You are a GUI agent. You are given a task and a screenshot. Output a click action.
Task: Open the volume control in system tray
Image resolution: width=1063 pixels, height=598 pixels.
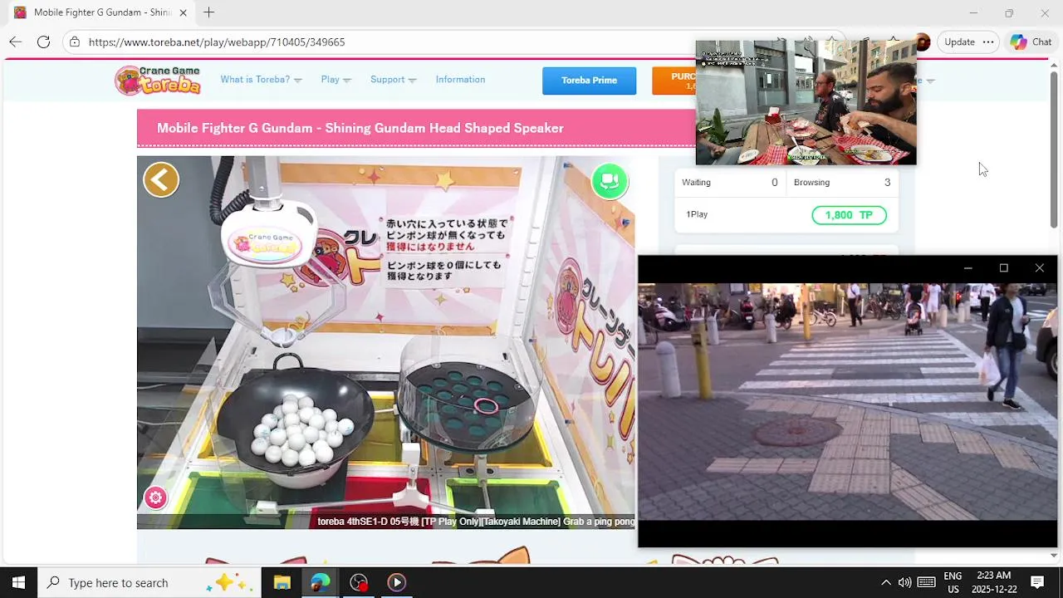point(904,582)
